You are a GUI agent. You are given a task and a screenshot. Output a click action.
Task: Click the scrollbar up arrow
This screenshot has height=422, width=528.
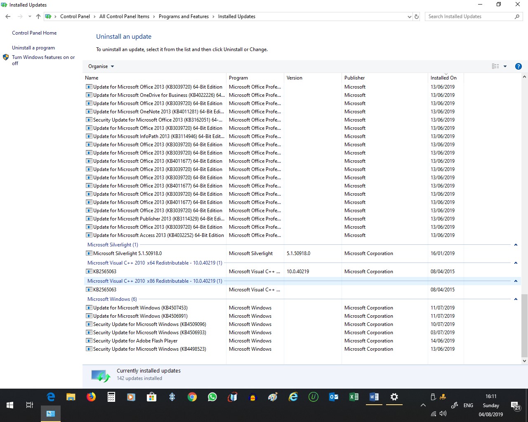pos(524,77)
